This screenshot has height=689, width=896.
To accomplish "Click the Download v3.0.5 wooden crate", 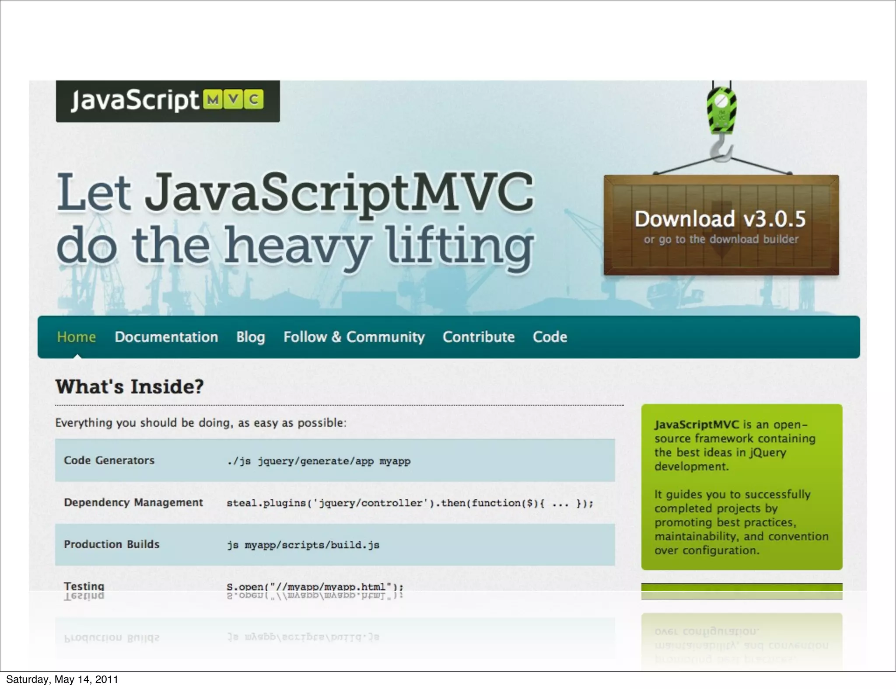I will point(721,219).
